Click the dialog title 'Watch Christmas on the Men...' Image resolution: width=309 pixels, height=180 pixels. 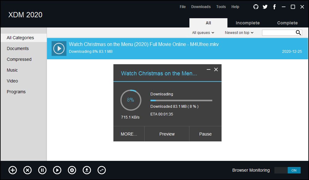pyautogui.click(x=159, y=73)
